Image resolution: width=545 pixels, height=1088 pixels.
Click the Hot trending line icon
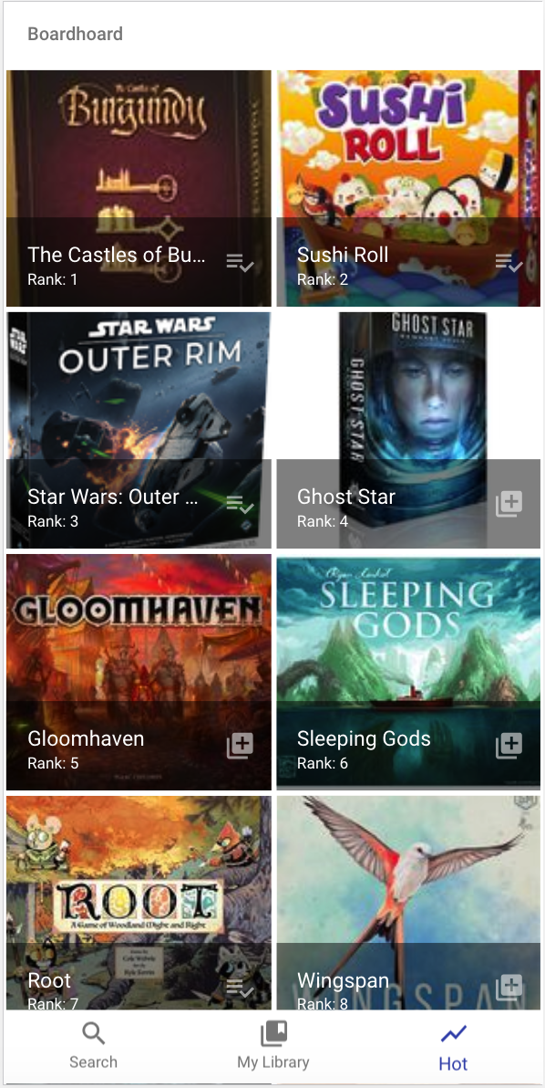(453, 1034)
